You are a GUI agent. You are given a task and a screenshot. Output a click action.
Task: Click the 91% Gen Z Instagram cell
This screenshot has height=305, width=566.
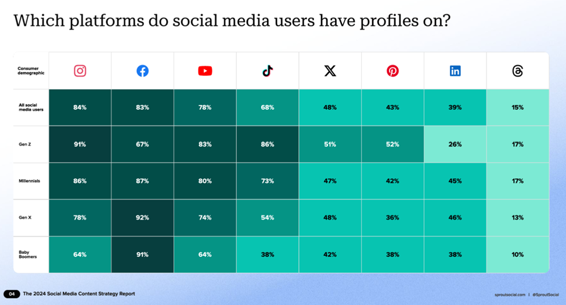click(x=80, y=144)
